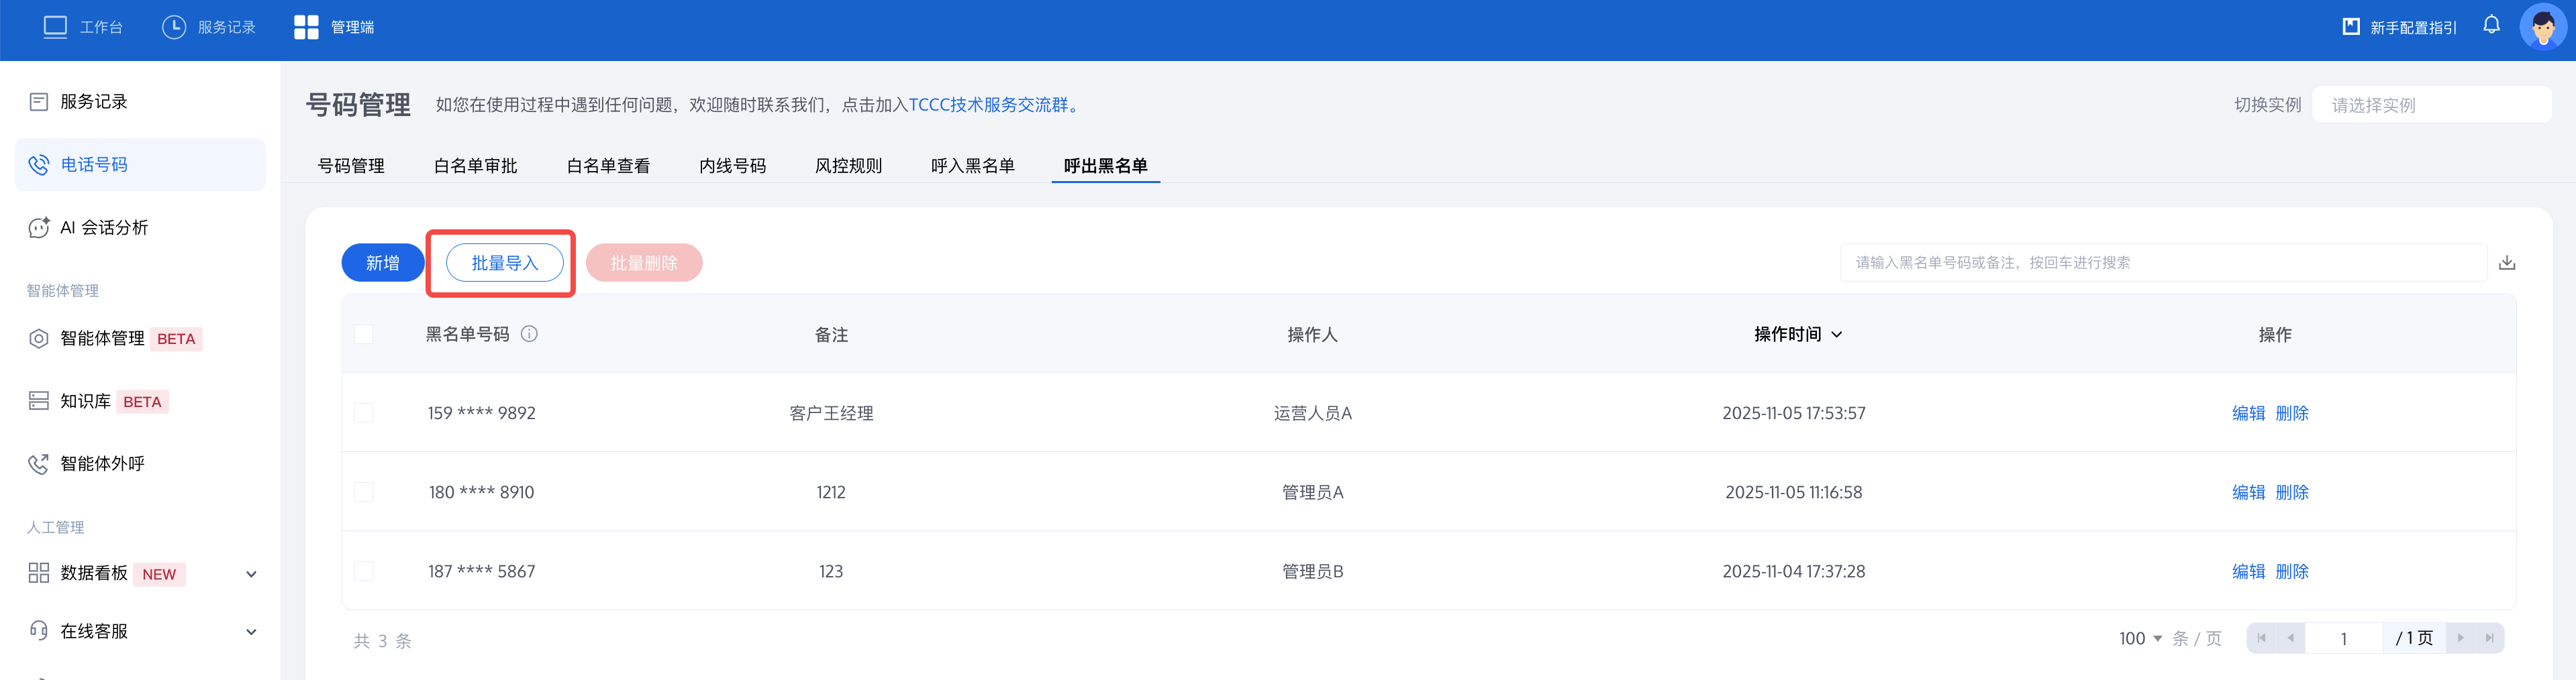
Task: Open the notifications bell
Action: click(2491, 26)
